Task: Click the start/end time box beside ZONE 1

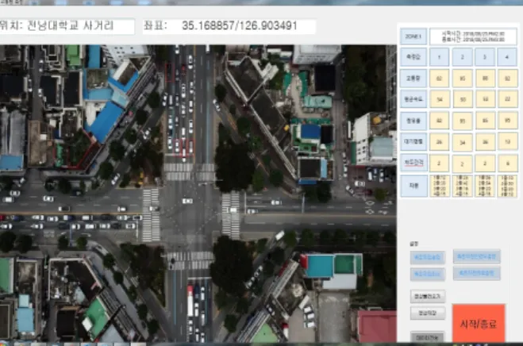Action: tap(473, 37)
